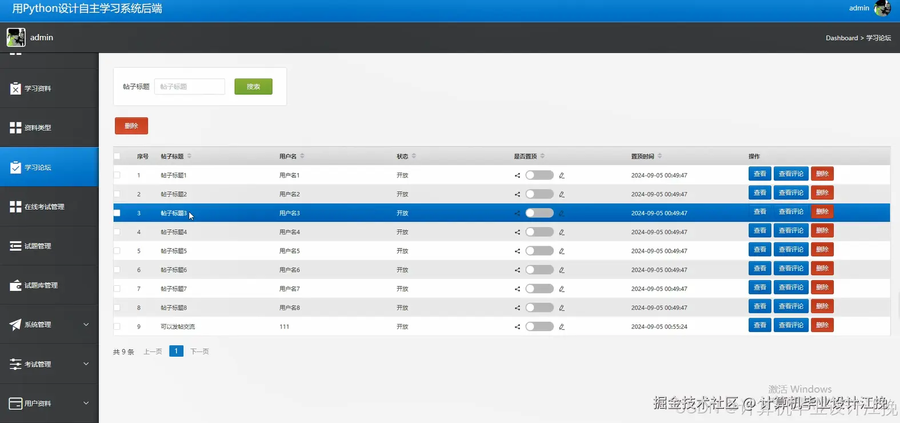Click the edit pencil icon in row 可以发帖交流
900x423 pixels.
tap(562, 327)
